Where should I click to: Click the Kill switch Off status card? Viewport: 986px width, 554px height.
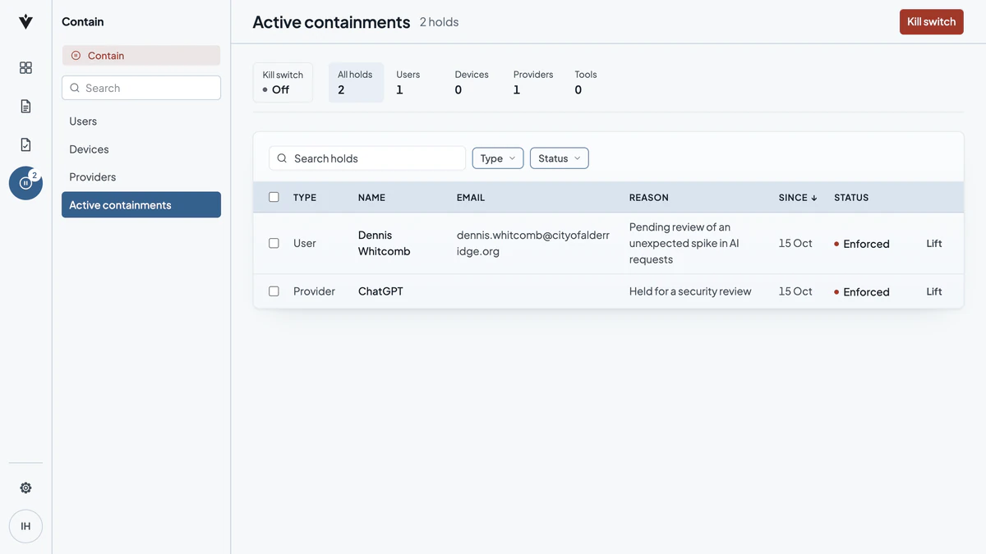click(x=283, y=82)
